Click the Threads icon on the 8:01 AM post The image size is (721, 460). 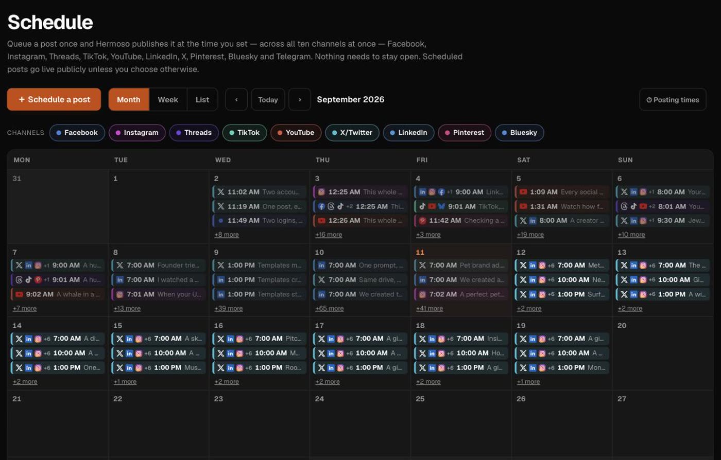coord(624,206)
